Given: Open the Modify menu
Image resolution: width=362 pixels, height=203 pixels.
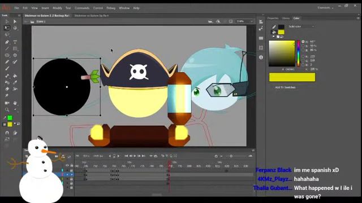Looking at the screenshot, I should [x=57, y=8].
